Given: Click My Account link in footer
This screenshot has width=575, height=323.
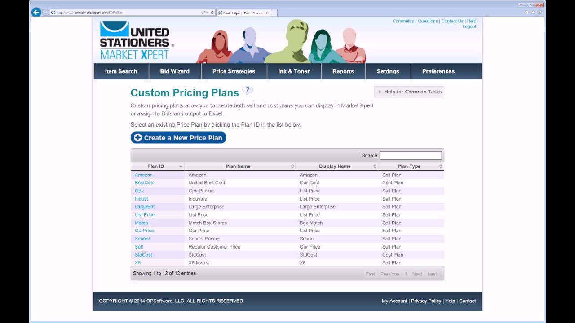Looking at the screenshot, I should [394, 301].
